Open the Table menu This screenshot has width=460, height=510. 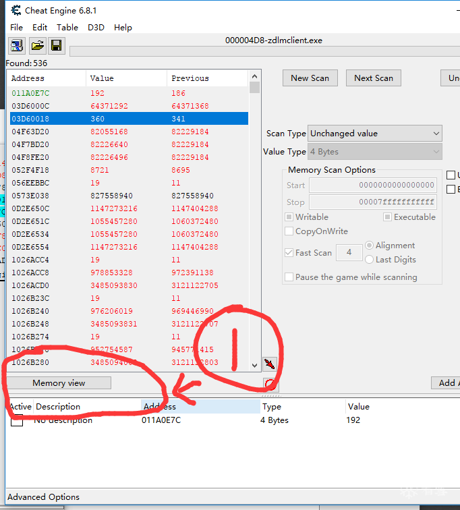pyautogui.click(x=67, y=27)
